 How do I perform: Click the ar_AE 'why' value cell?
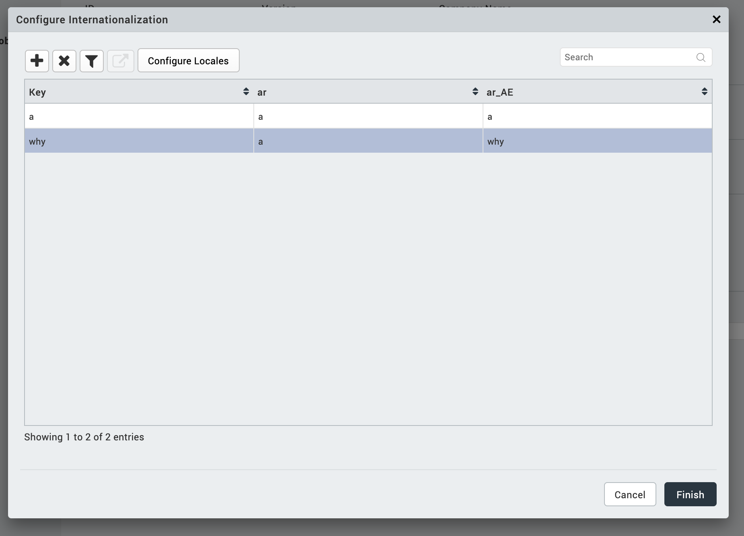coord(597,141)
